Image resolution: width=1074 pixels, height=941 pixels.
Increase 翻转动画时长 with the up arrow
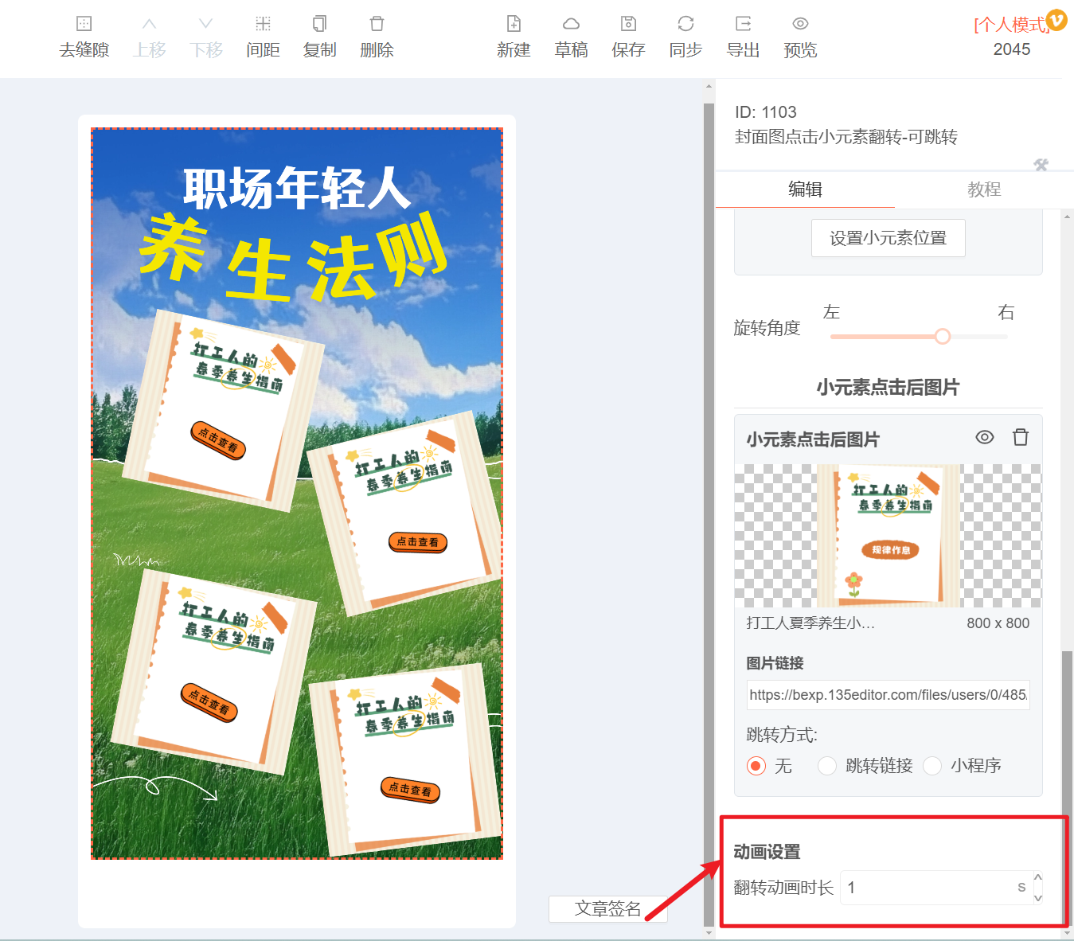coord(1038,877)
